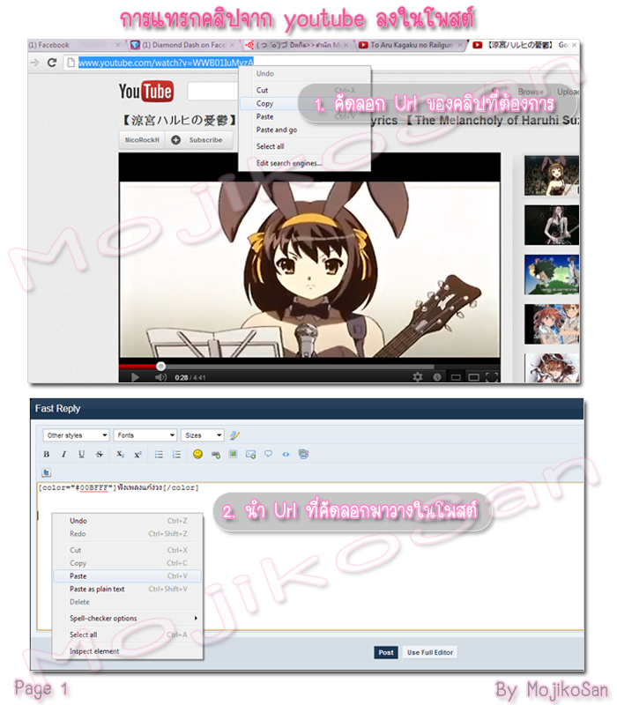This screenshot has width=617, height=705.
Task: Choose Select all in address bar menu
Action: click(305, 146)
